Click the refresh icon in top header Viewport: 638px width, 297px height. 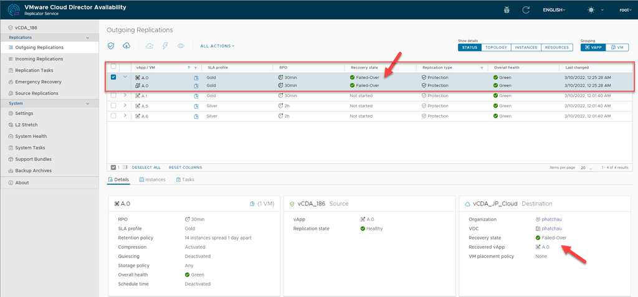pos(526,10)
